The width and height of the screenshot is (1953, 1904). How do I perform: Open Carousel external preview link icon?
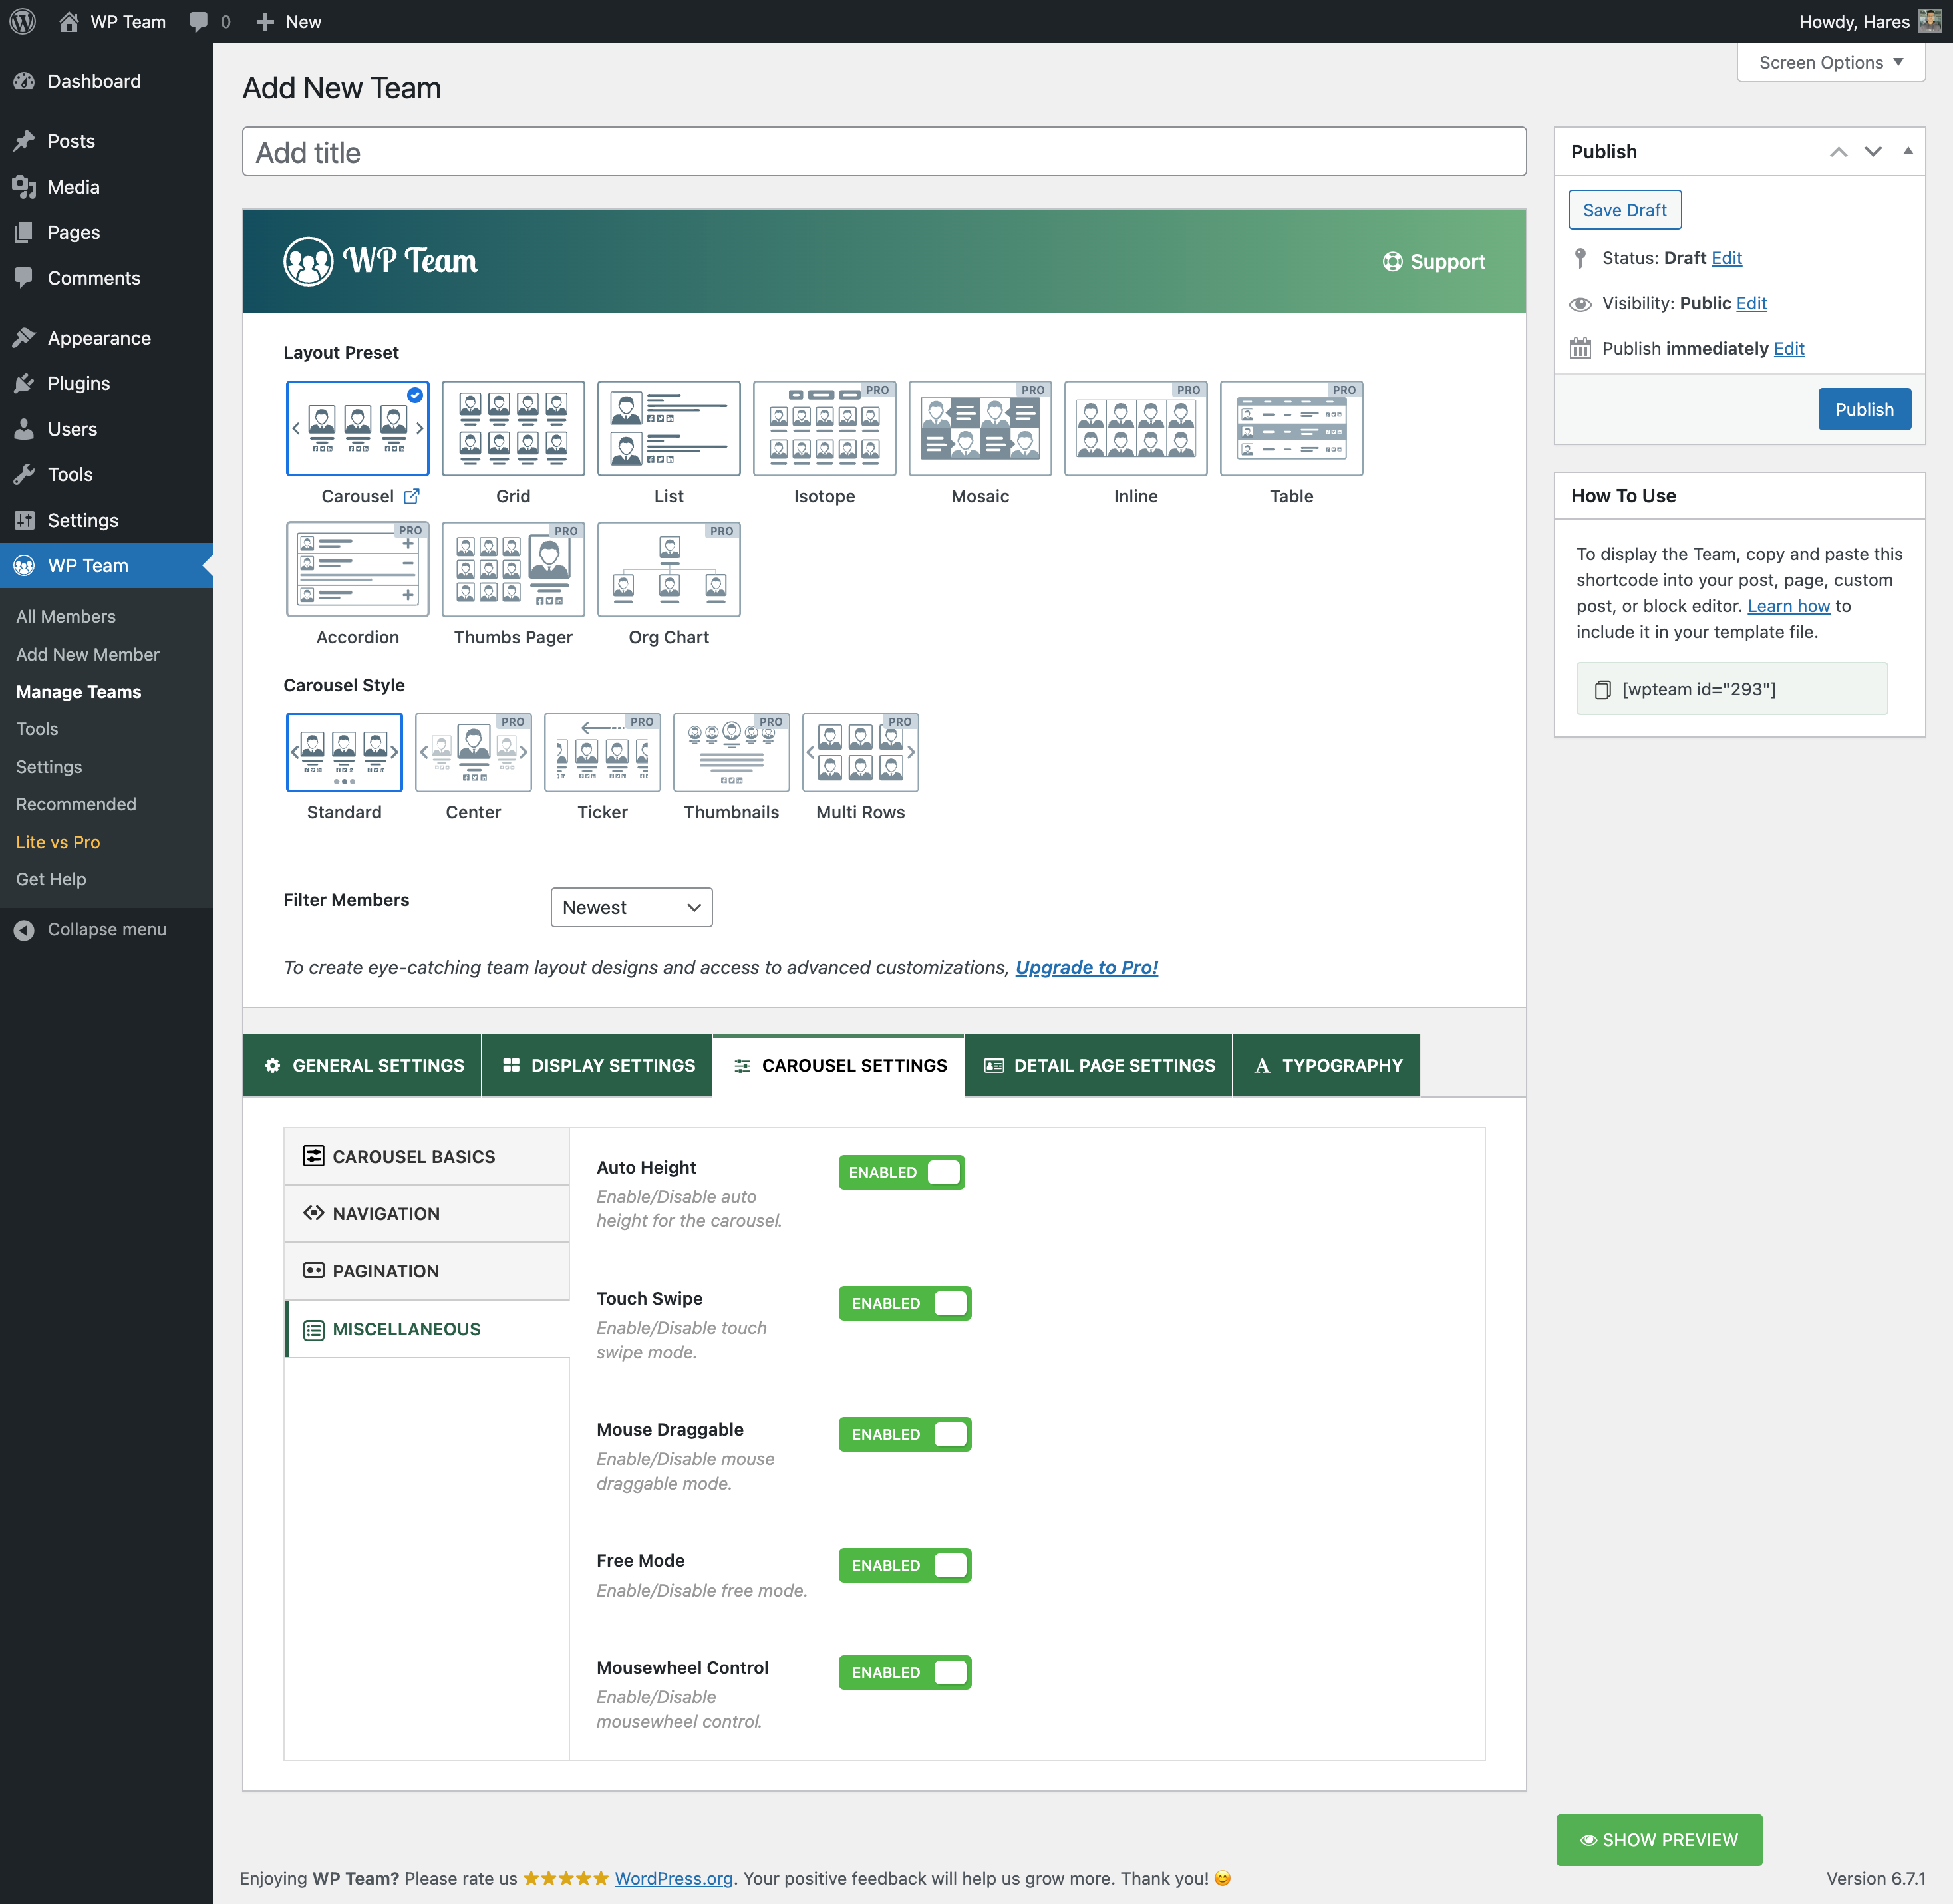click(x=411, y=496)
